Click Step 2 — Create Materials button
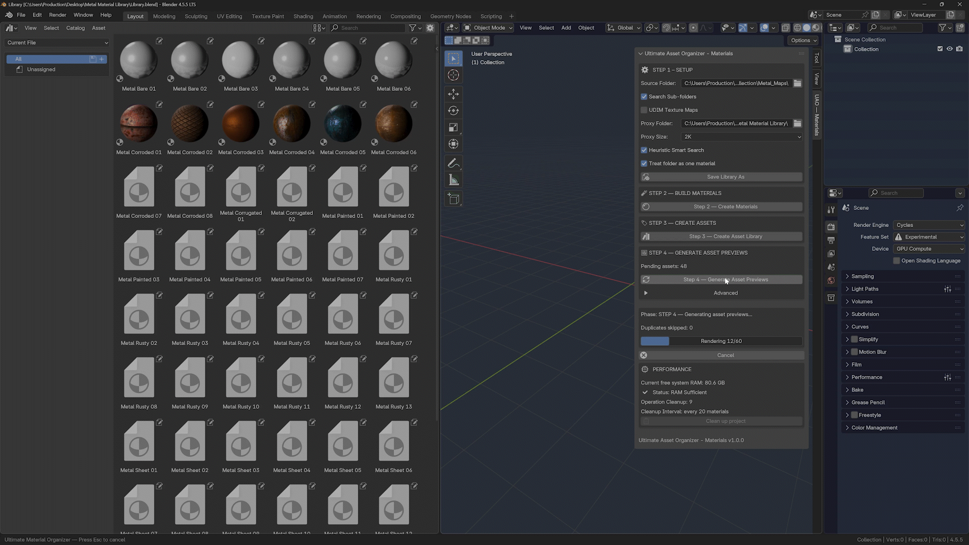Image resolution: width=969 pixels, height=545 pixels. 722,207
